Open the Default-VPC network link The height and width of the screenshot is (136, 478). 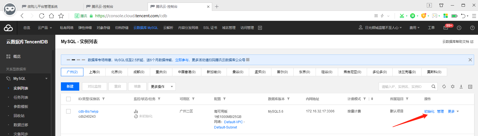tap(233, 122)
